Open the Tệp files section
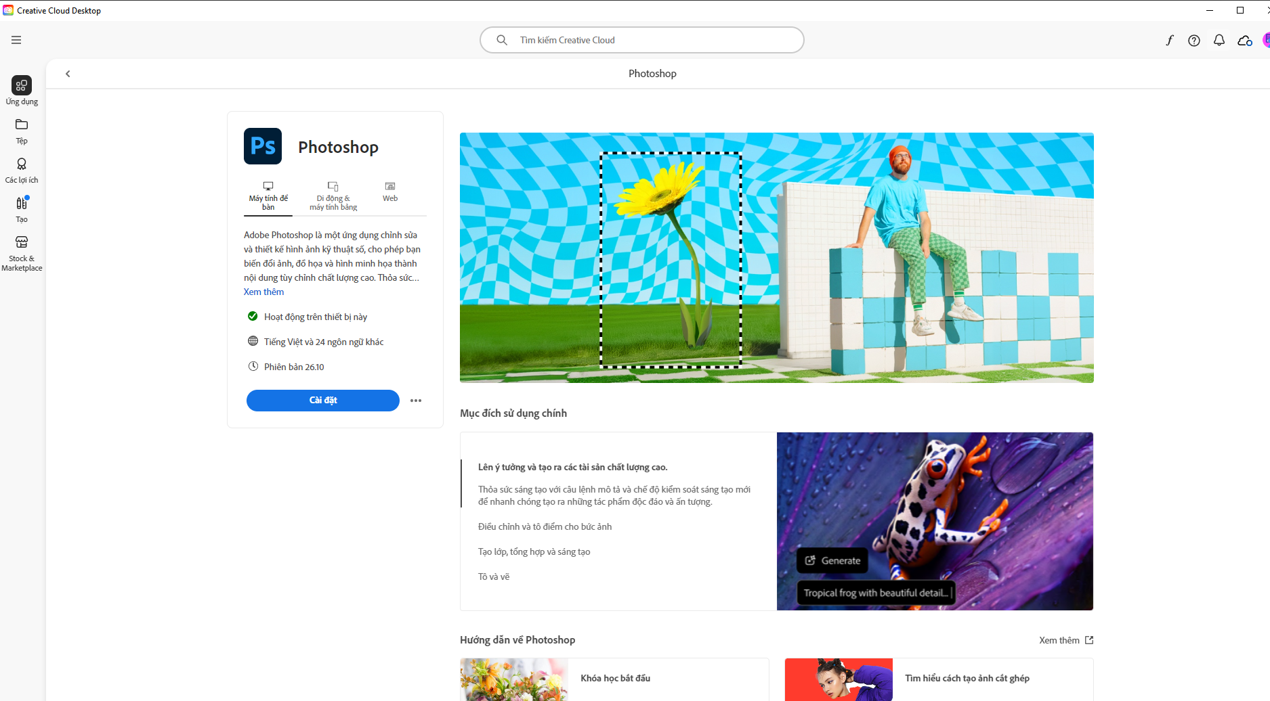 pos(22,131)
